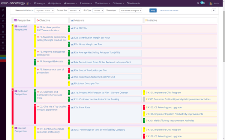Click the page vertical scrollbar
The image size is (225, 140).
click(x=224, y=37)
